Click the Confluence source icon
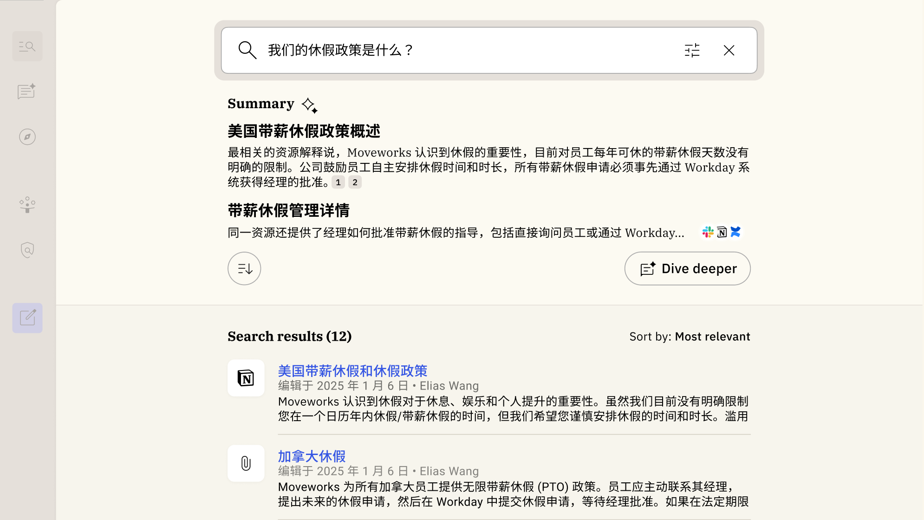 [735, 232]
